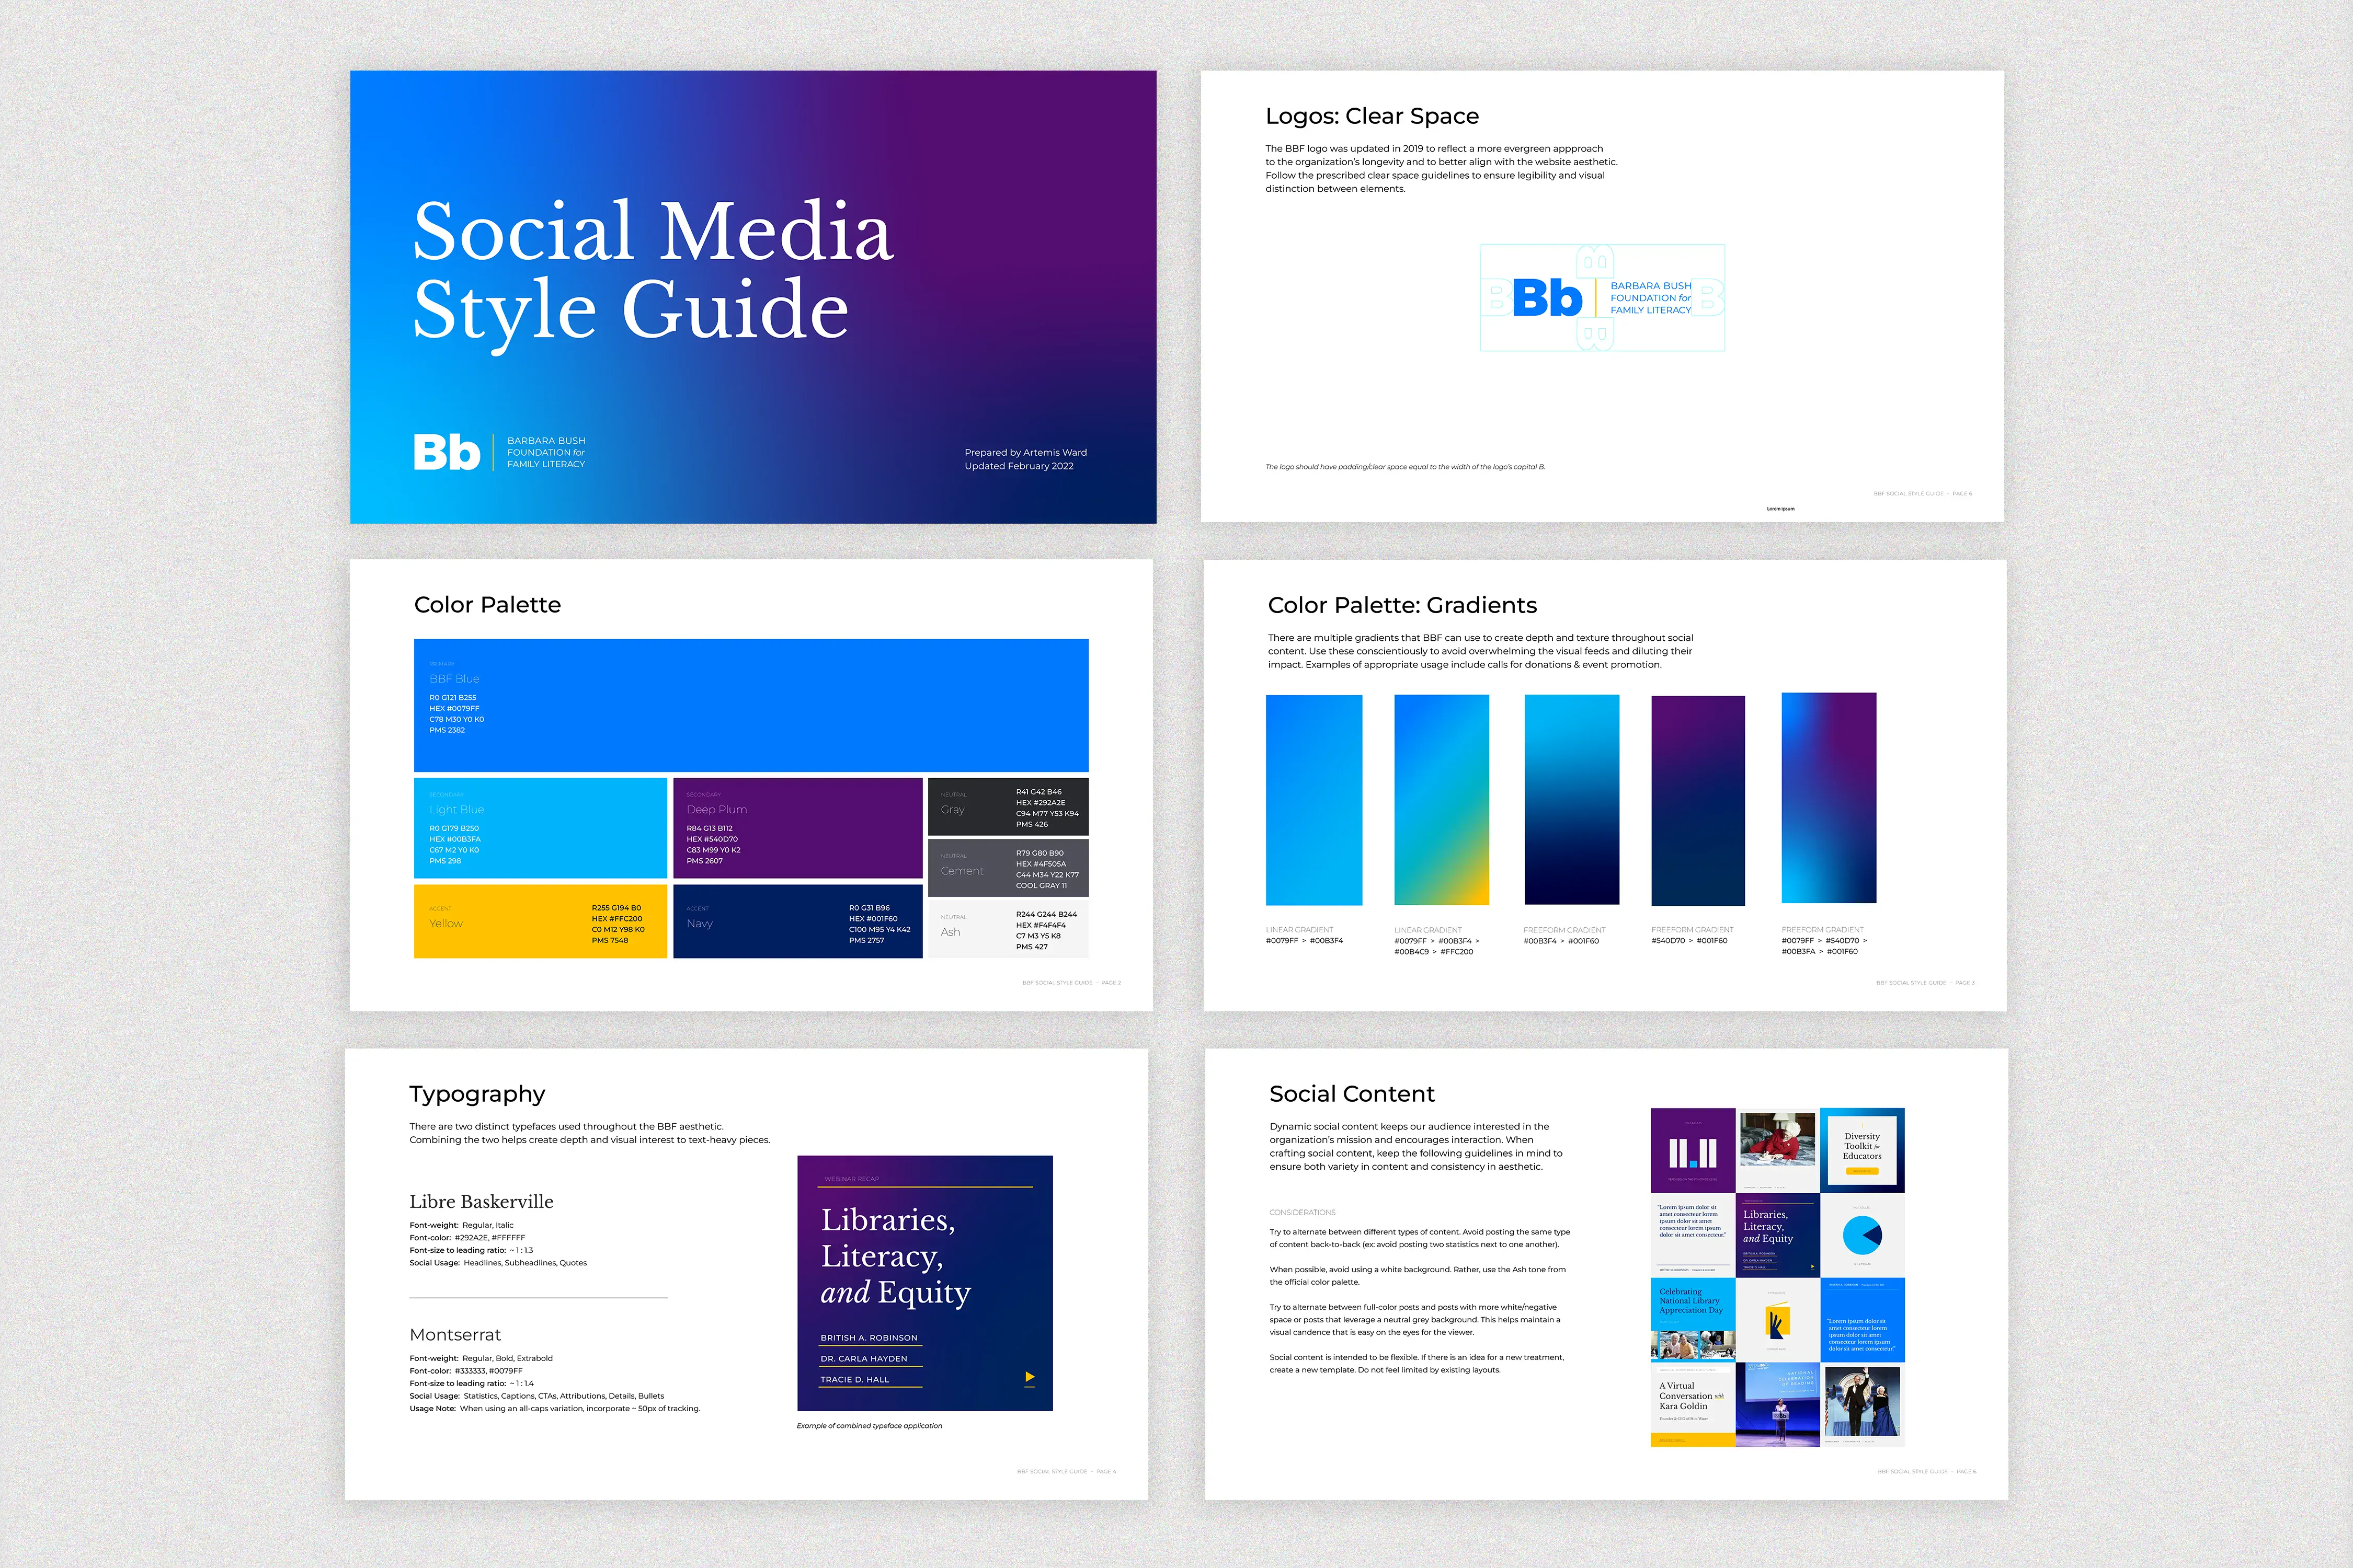Click the blue Bb logo in the Clear Space diagram
Viewport: 2353px width, 1568px height.
point(1547,298)
